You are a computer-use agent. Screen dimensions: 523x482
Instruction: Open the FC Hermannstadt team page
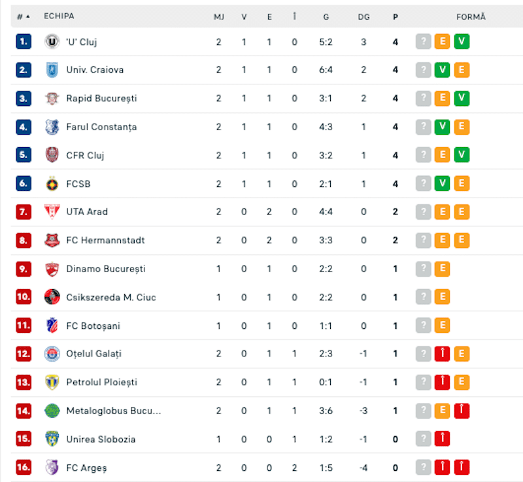[x=105, y=240]
